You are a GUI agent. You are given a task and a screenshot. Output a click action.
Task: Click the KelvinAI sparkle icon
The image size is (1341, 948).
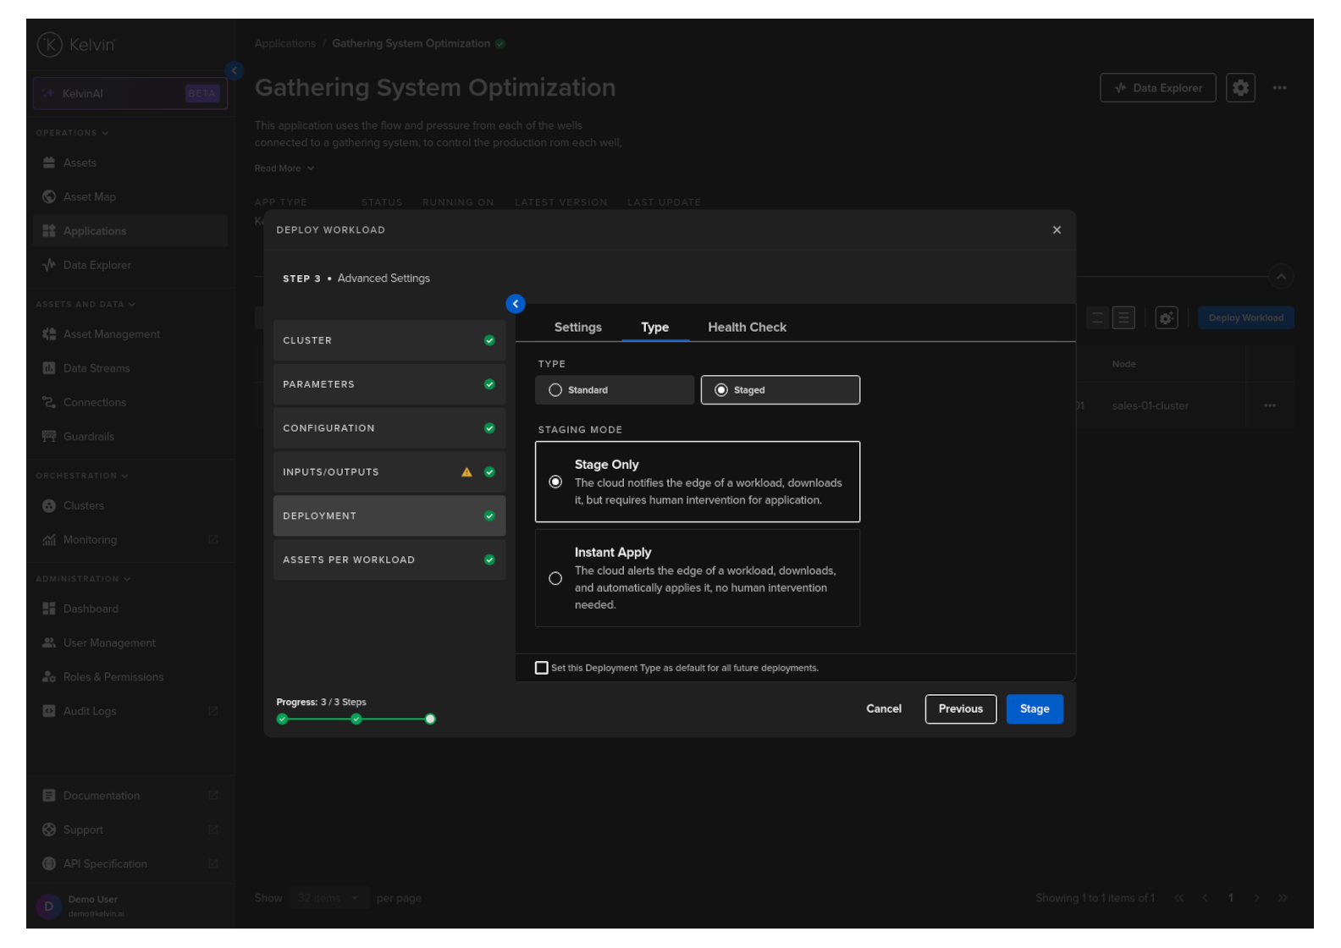48,94
